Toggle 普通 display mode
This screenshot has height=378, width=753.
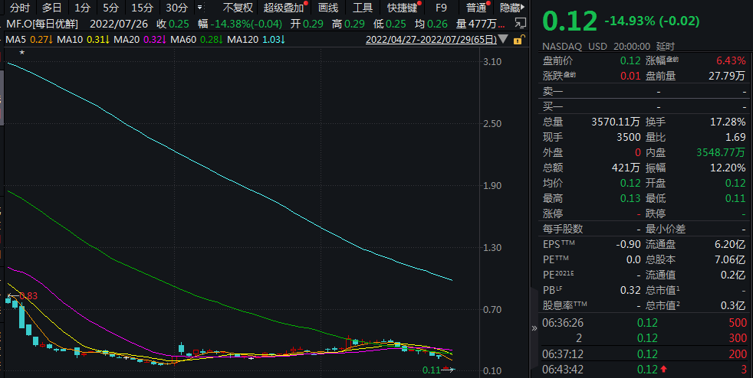click(x=476, y=8)
